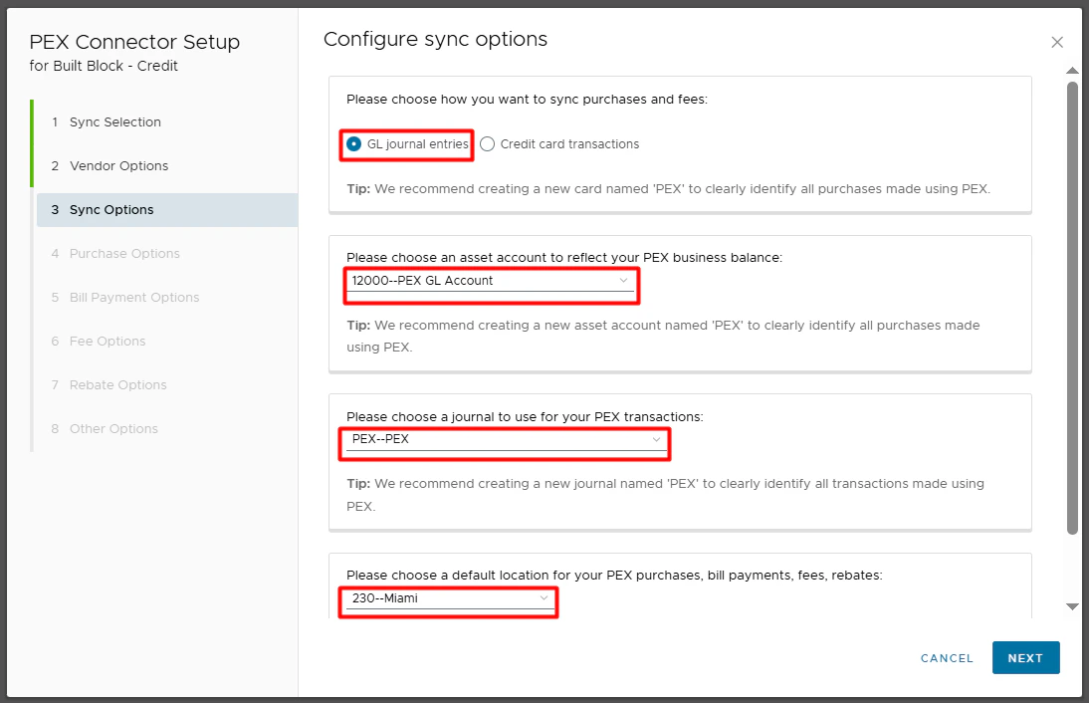
Task: Click the vertical scrollbar thumb
Action: (1072, 308)
